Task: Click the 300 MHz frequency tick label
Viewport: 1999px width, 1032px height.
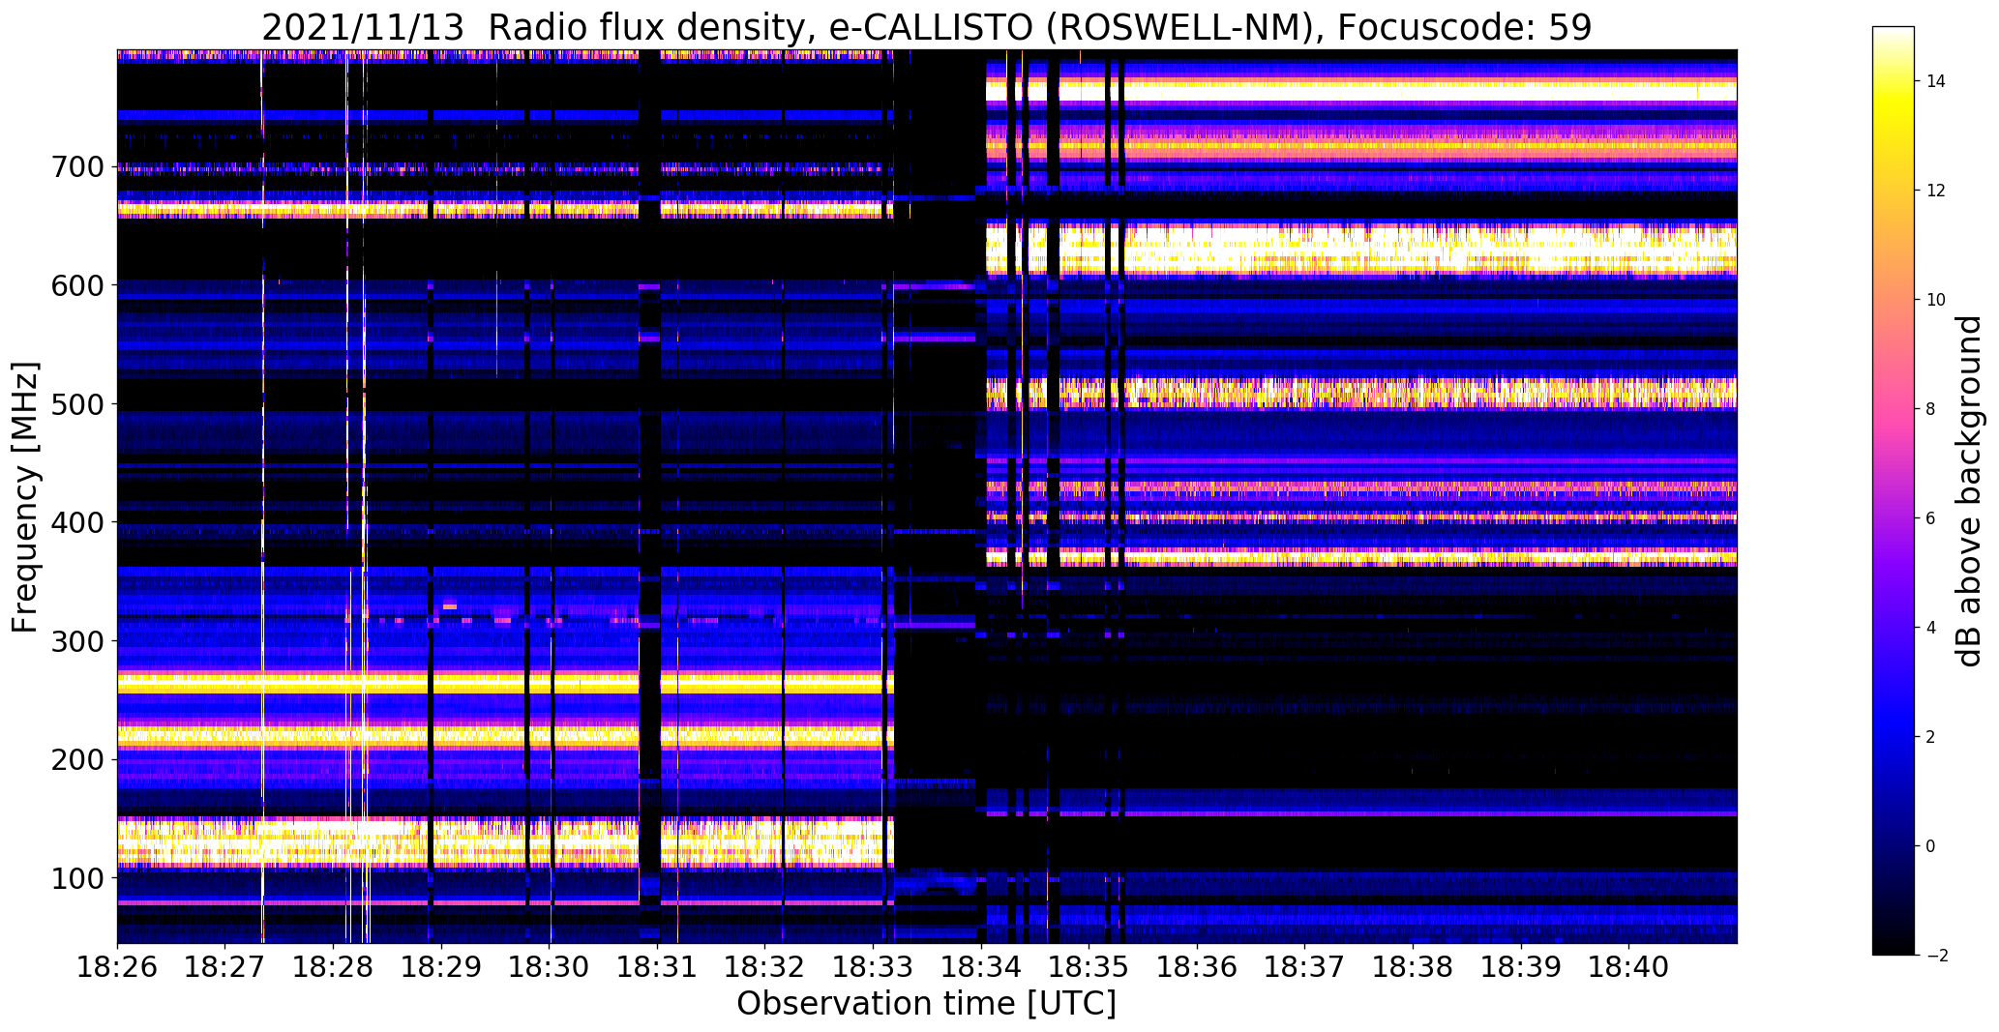Action: tap(75, 641)
